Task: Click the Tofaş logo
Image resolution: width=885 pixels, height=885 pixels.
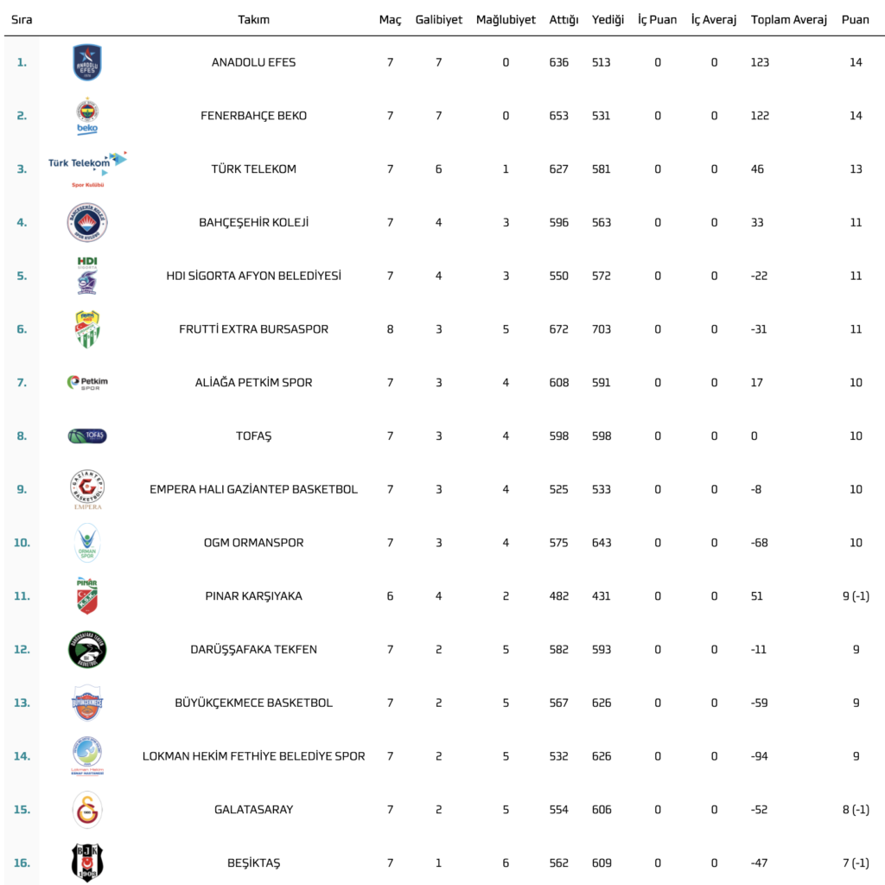Action: tap(87, 436)
